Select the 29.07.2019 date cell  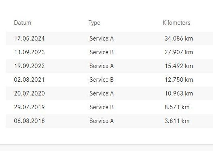[29, 107]
